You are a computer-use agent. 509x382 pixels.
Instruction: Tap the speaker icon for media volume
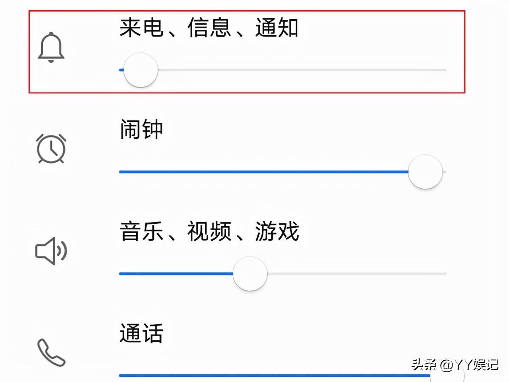[51, 251]
